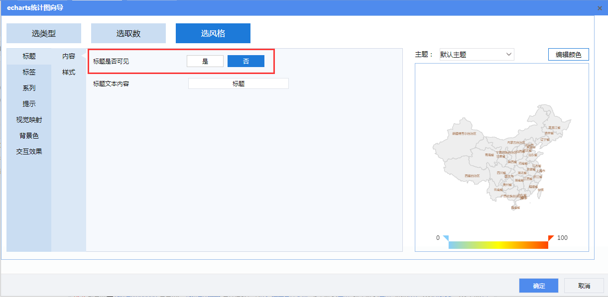This screenshot has height=297, width=608.
Task: Select 是 for title visibility
Action: pyautogui.click(x=205, y=61)
